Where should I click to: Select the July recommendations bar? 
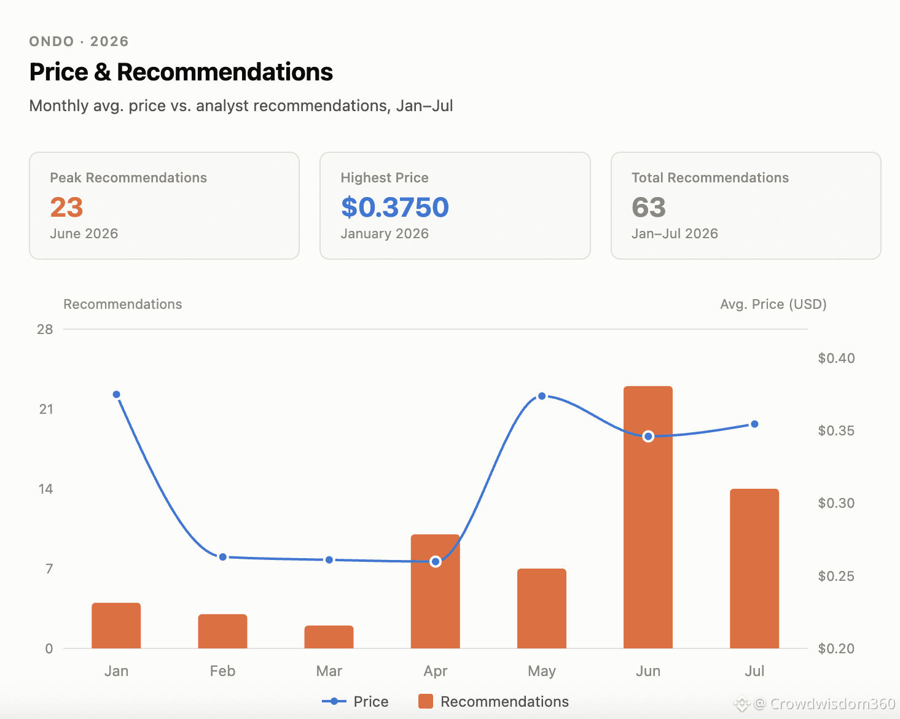click(x=754, y=569)
